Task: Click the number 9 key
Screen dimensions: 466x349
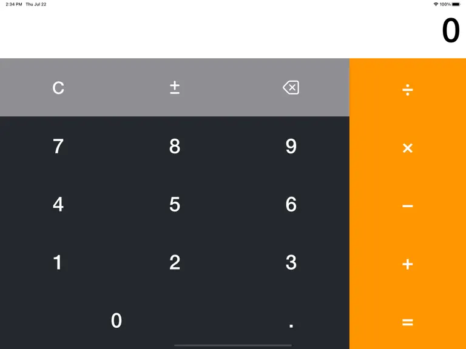Action: (291, 145)
